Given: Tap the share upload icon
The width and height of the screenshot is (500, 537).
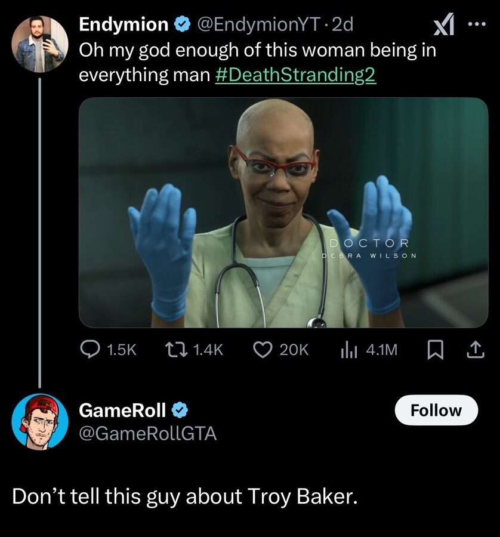Looking at the screenshot, I should (474, 350).
